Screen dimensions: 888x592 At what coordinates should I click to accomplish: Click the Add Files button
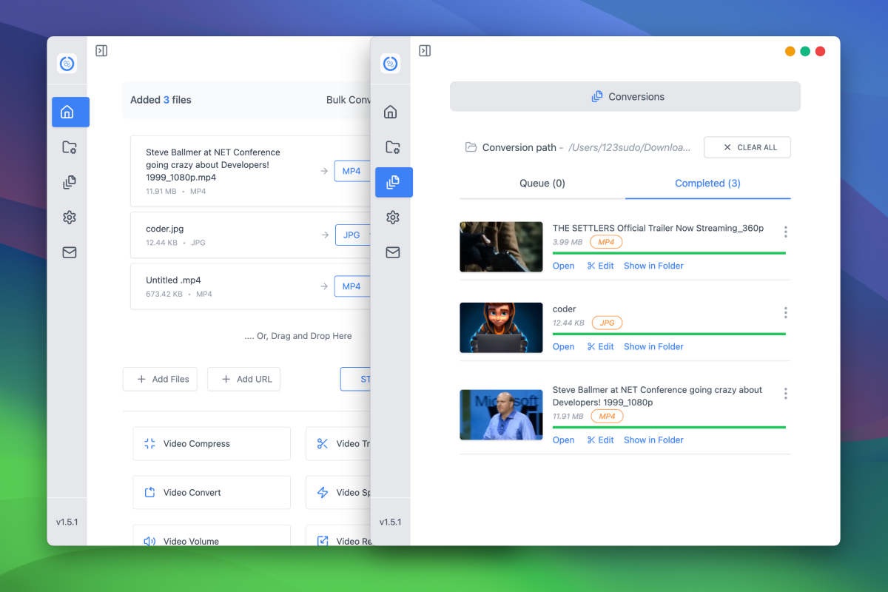[x=160, y=379]
